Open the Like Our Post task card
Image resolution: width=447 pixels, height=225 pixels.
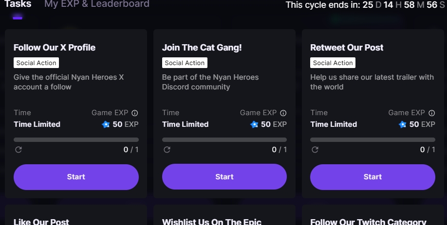pyautogui.click(x=41, y=221)
